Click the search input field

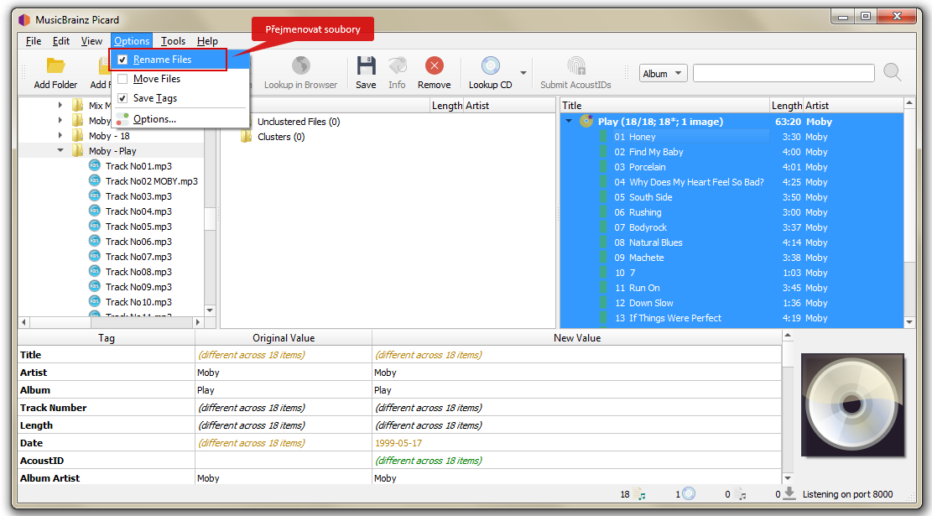784,73
